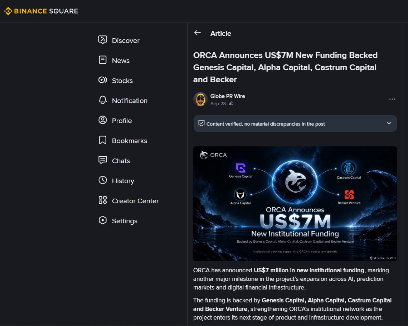
Task: Select Creator Center label in sidebar
Action: tap(135, 201)
